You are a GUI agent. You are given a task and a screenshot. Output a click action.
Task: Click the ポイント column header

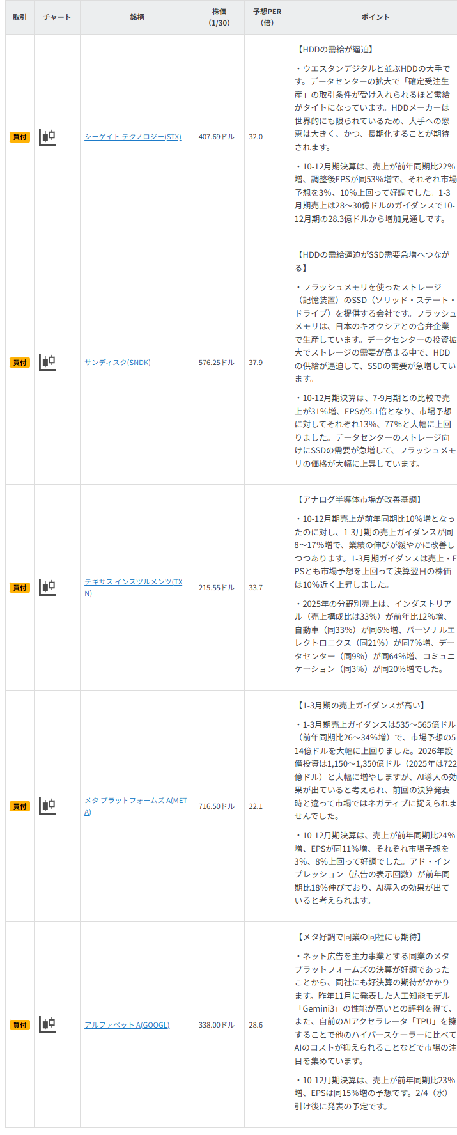click(x=375, y=17)
